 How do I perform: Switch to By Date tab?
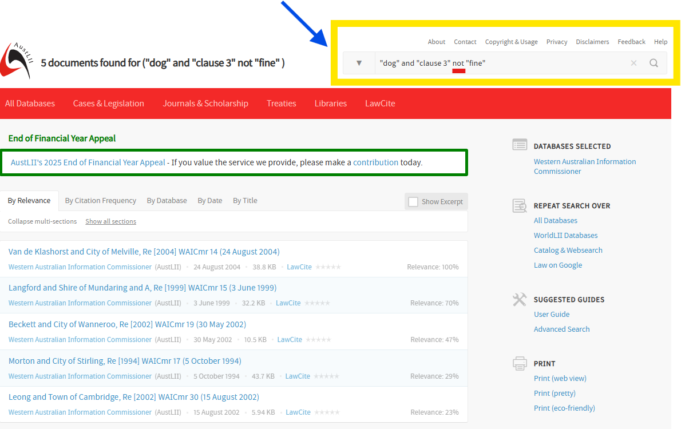[x=209, y=201]
